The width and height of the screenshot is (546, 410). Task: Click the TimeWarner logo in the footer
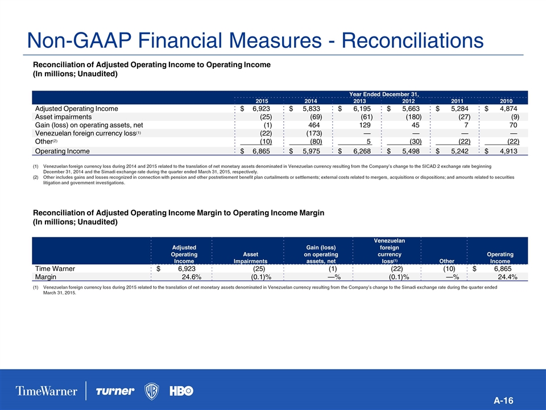pos(48,391)
